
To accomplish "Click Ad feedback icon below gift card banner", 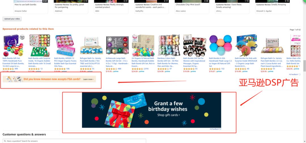I will tap(220, 129).
